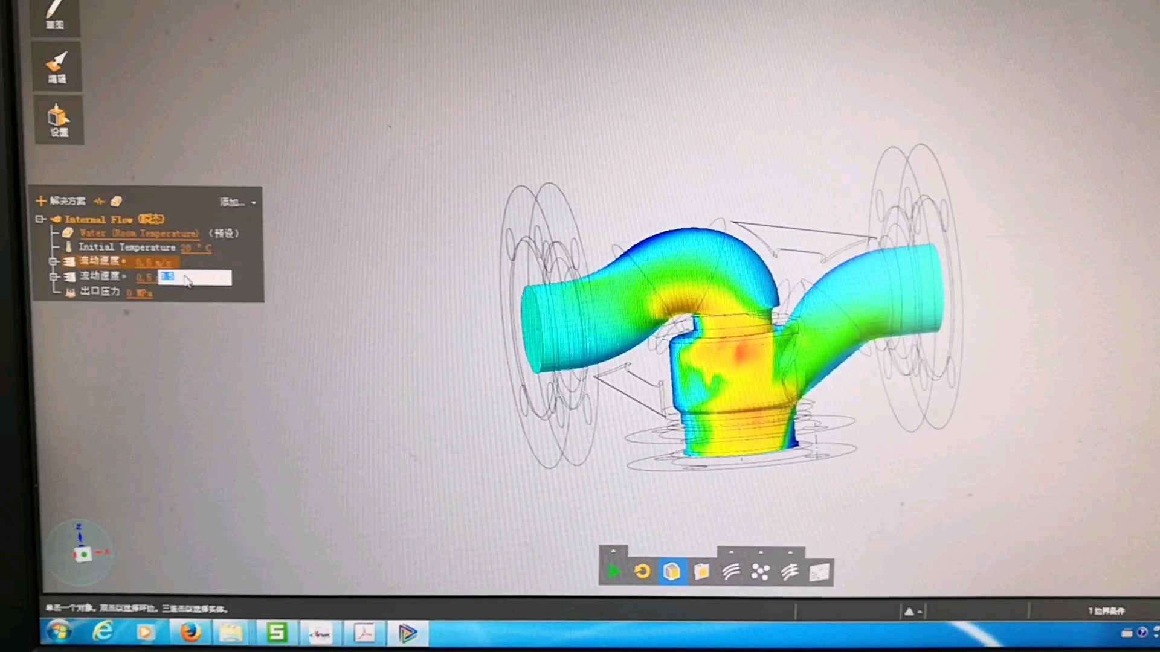This screenshot has height=652, width=1160.
Task: Click the thermometer icon beside Initial Temperature
Action: (69, 246)
